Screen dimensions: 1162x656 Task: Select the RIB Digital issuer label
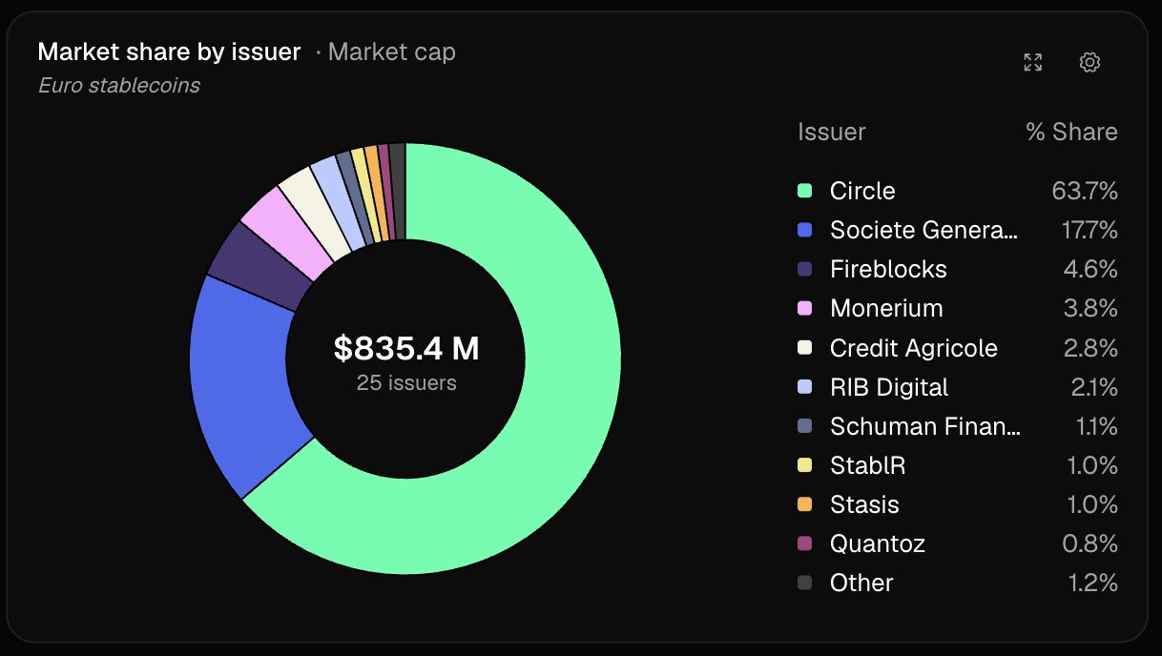click(x=889, y=387)
